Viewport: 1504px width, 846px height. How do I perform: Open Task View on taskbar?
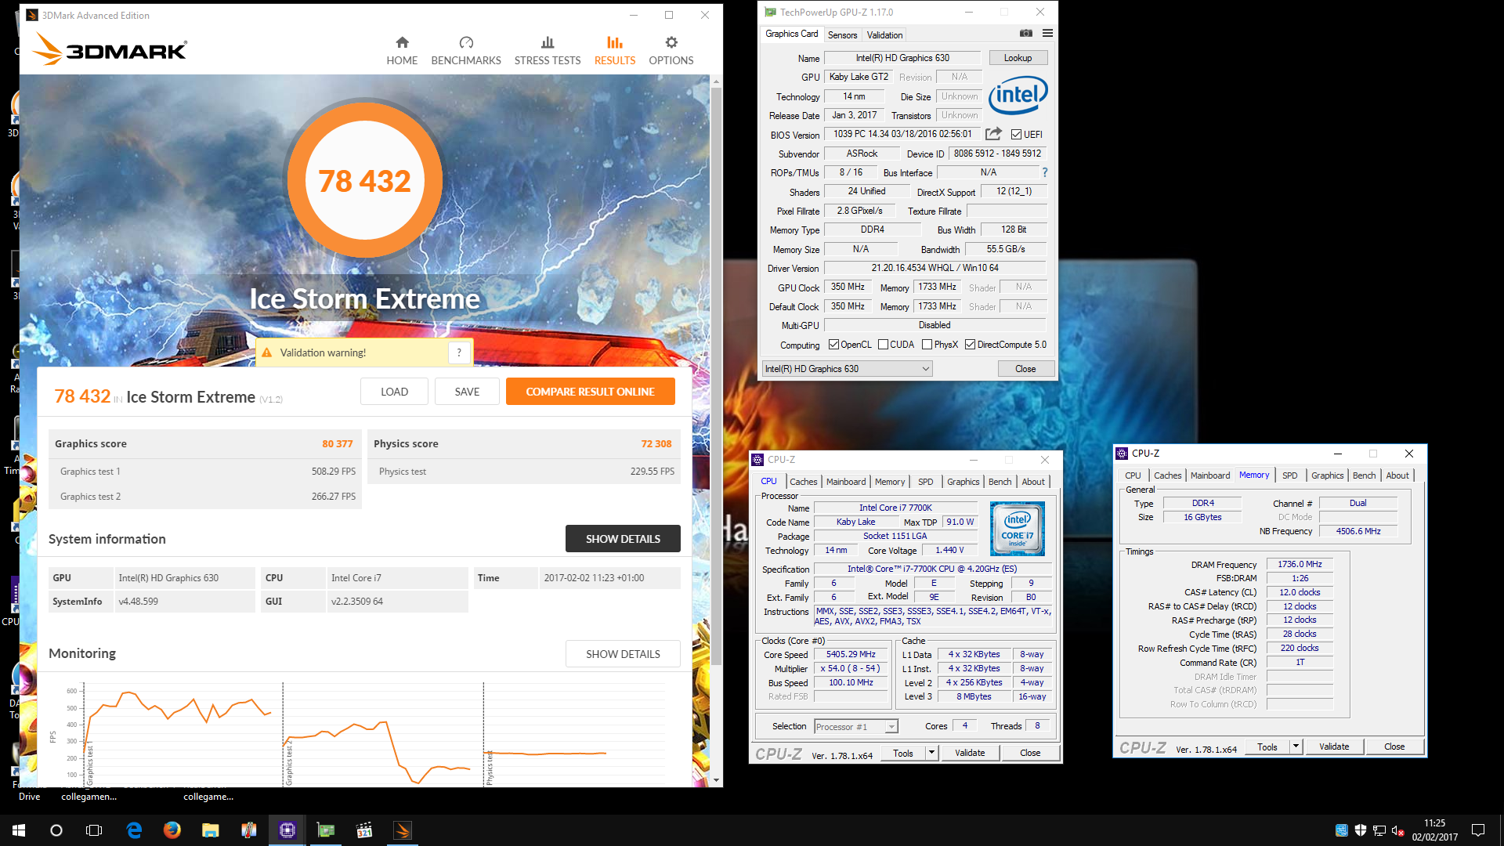click(94, 830)
